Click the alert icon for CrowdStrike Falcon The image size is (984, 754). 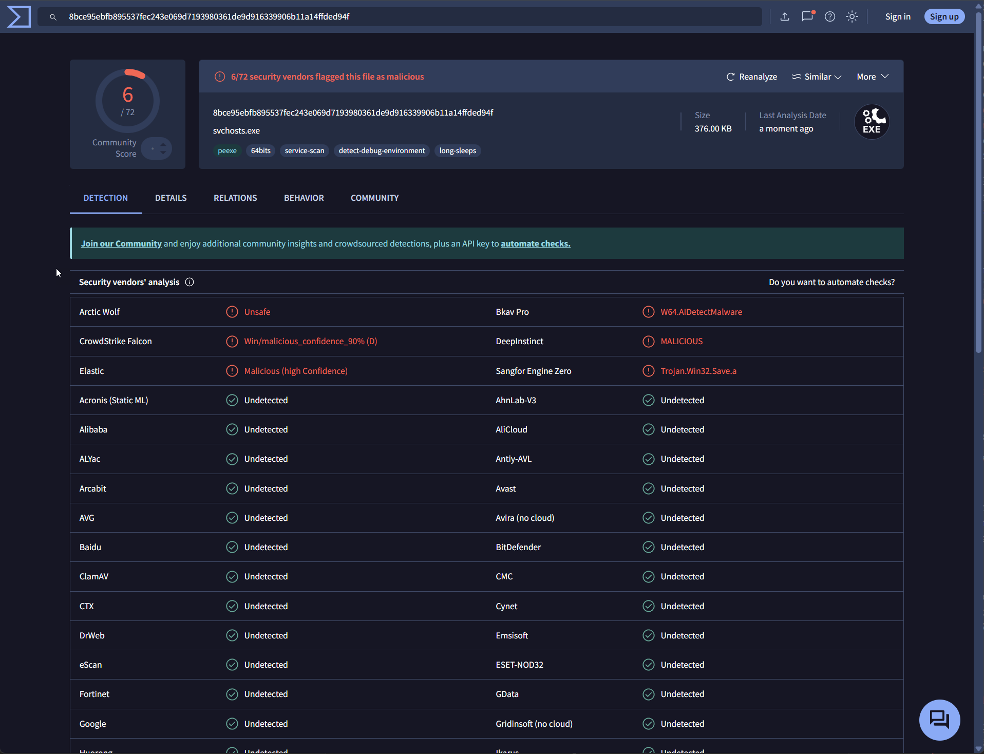point(232,341)
